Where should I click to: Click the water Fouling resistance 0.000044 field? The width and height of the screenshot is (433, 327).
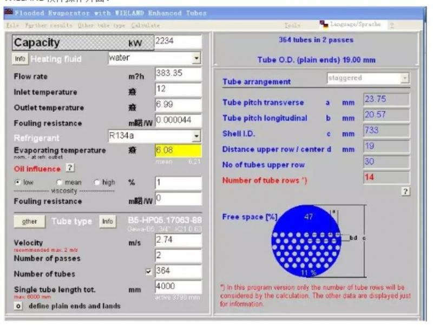click(179, 120)
